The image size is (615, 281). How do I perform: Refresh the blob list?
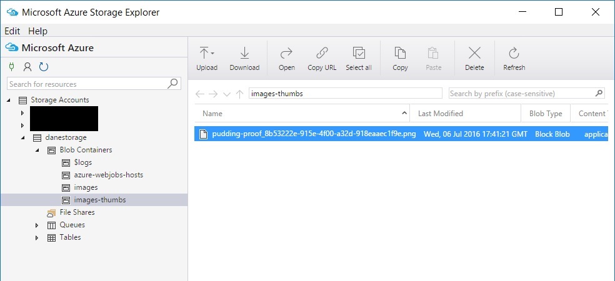tap(514, 59)
